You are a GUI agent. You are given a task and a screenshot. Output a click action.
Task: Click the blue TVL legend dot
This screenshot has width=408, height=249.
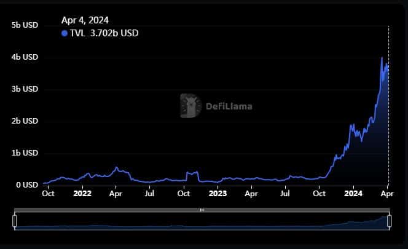tap(65, 33)
